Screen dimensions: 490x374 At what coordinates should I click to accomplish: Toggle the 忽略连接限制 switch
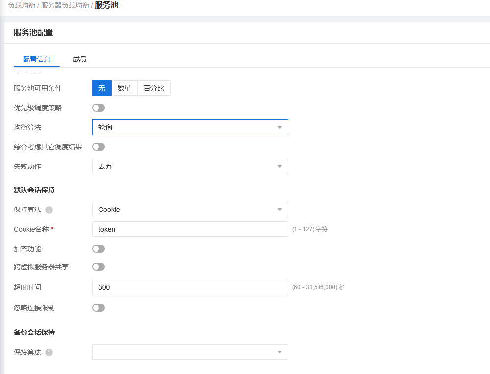(98, 308)
